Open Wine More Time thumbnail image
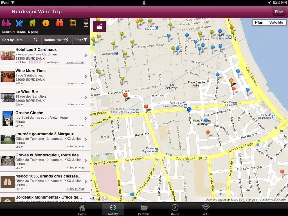The height and width of the screenshot is (216, 288). point(8,76)
